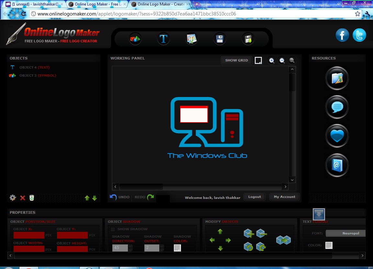Open the Upload Image tool
This screenshot has width=373, height=269.
[191, 38]
